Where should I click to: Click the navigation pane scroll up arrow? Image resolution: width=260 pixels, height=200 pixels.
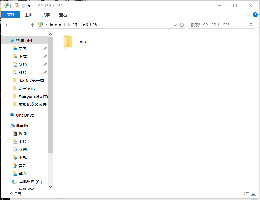[x=51, y=34]
